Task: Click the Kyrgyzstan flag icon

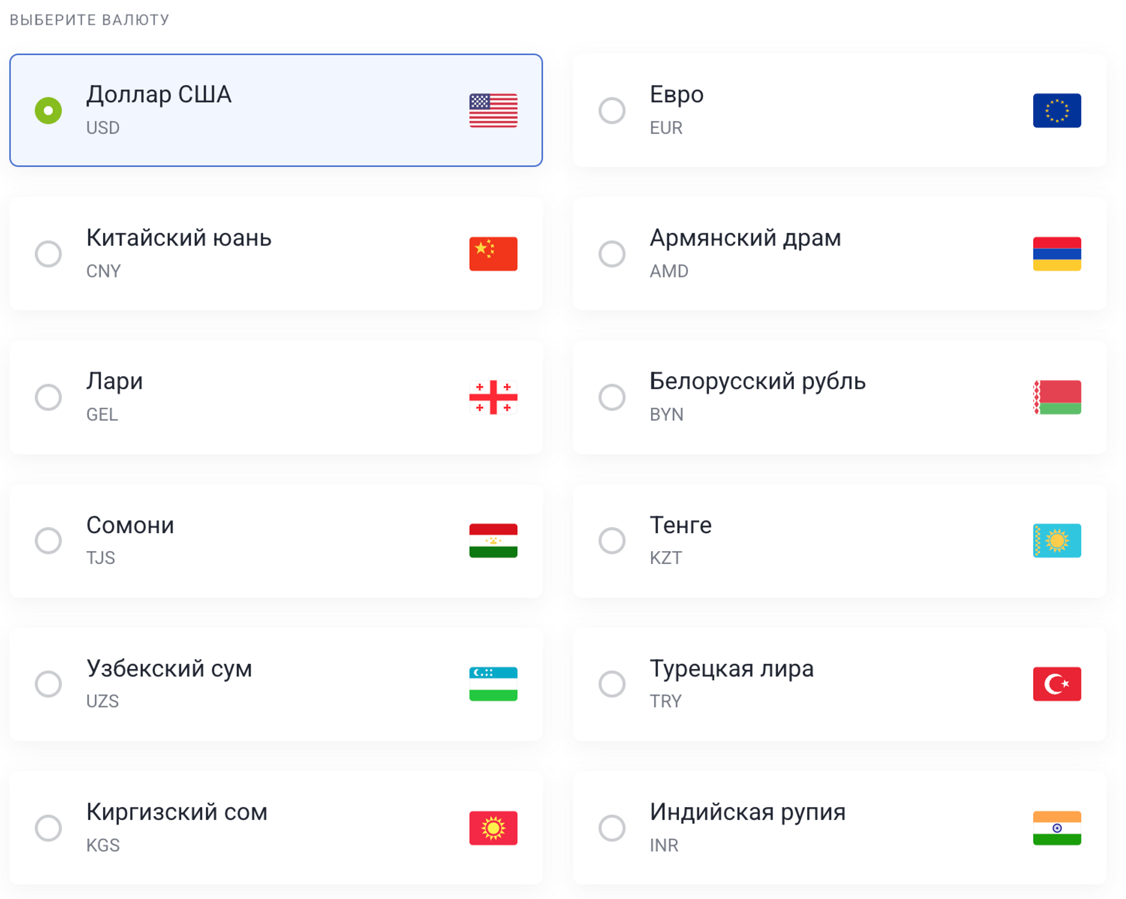Action: pos(493,828)
